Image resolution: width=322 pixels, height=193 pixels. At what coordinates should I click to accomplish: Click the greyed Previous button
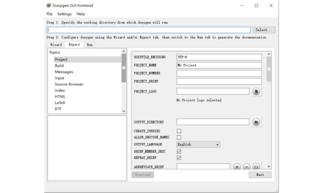point(143,175)
